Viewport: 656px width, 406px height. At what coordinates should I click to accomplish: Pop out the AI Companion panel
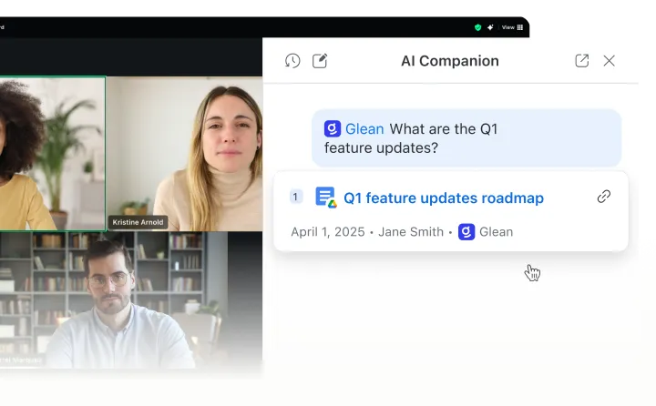[x=581, y=61]
